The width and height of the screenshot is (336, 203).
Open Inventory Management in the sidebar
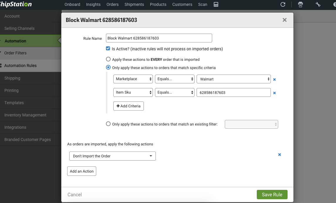tap(31, 115)
